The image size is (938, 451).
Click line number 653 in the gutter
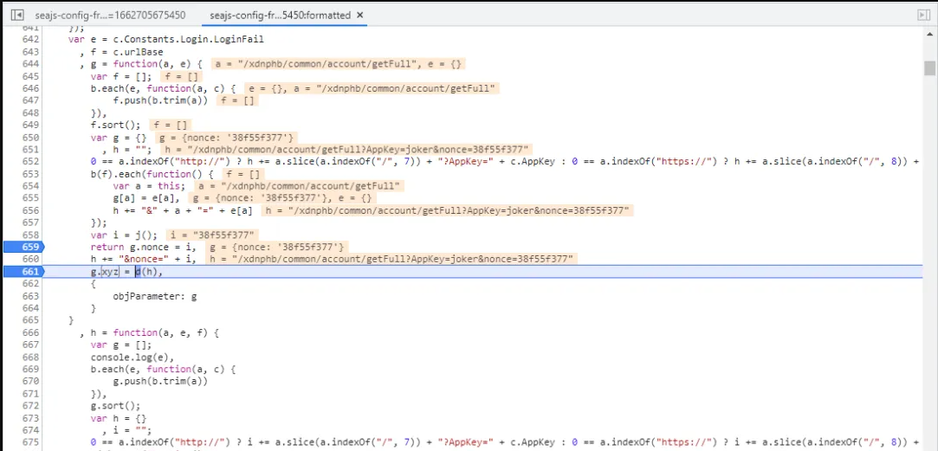coord(30,174)
